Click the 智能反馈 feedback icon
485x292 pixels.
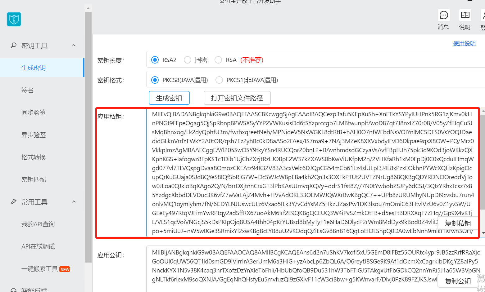click(13, 290)
